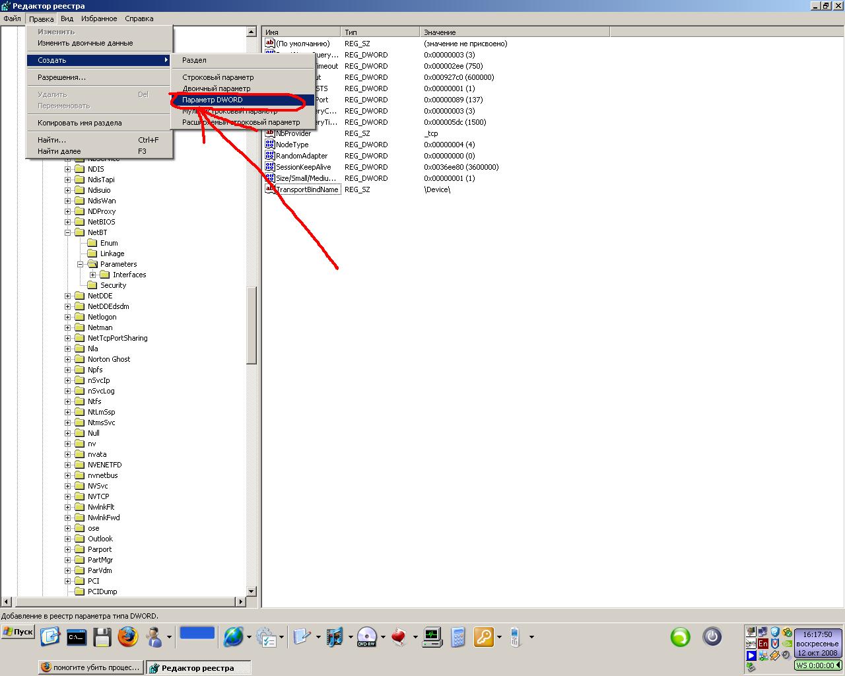Screen dimensions: 845x676
Task: Launch Firefox from the quick launch bar
Action: click(128, 636)
